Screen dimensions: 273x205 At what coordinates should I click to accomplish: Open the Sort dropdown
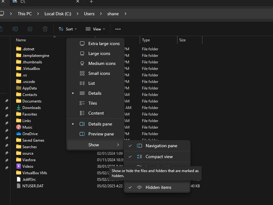pyautogui.click(x=68, y=29)
